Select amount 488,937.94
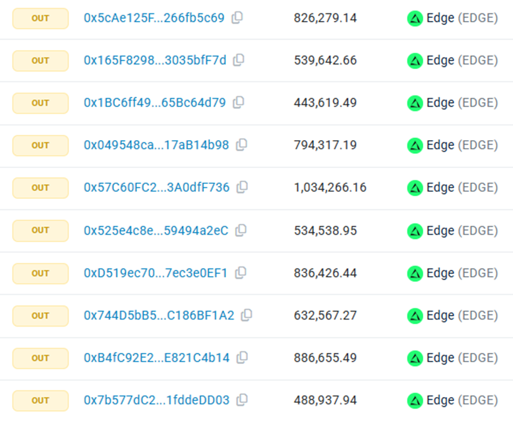Screen dimensions: 513x422 pos(325,400)
